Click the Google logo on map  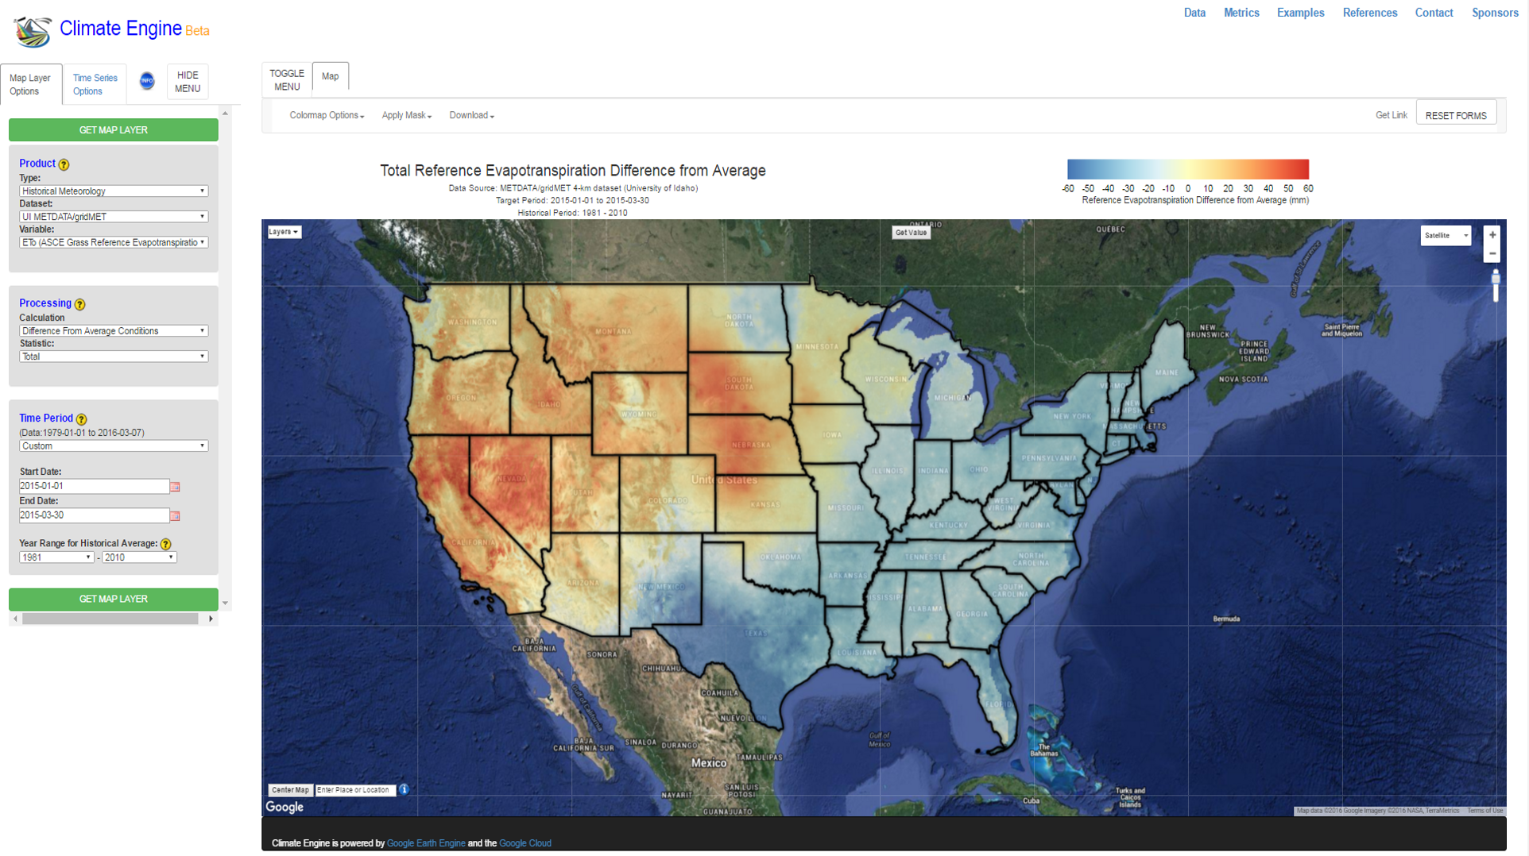click(285, 807)
